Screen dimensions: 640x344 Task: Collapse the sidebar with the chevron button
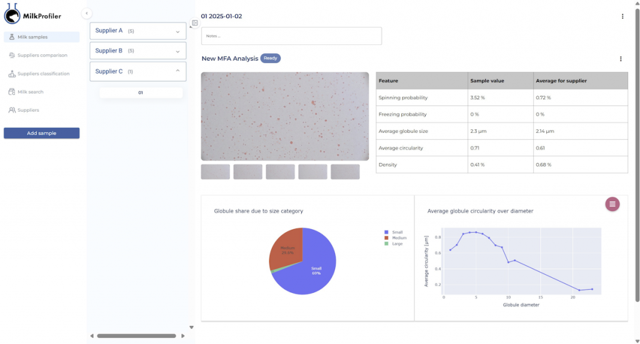click(86, 14)
